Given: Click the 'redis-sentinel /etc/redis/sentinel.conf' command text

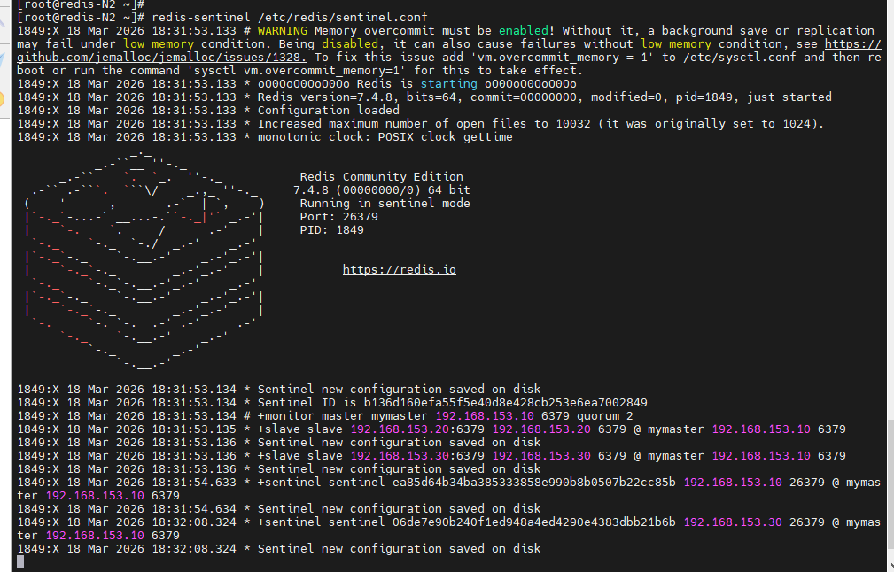Looking at the screenshot, I should coord(290,17).
